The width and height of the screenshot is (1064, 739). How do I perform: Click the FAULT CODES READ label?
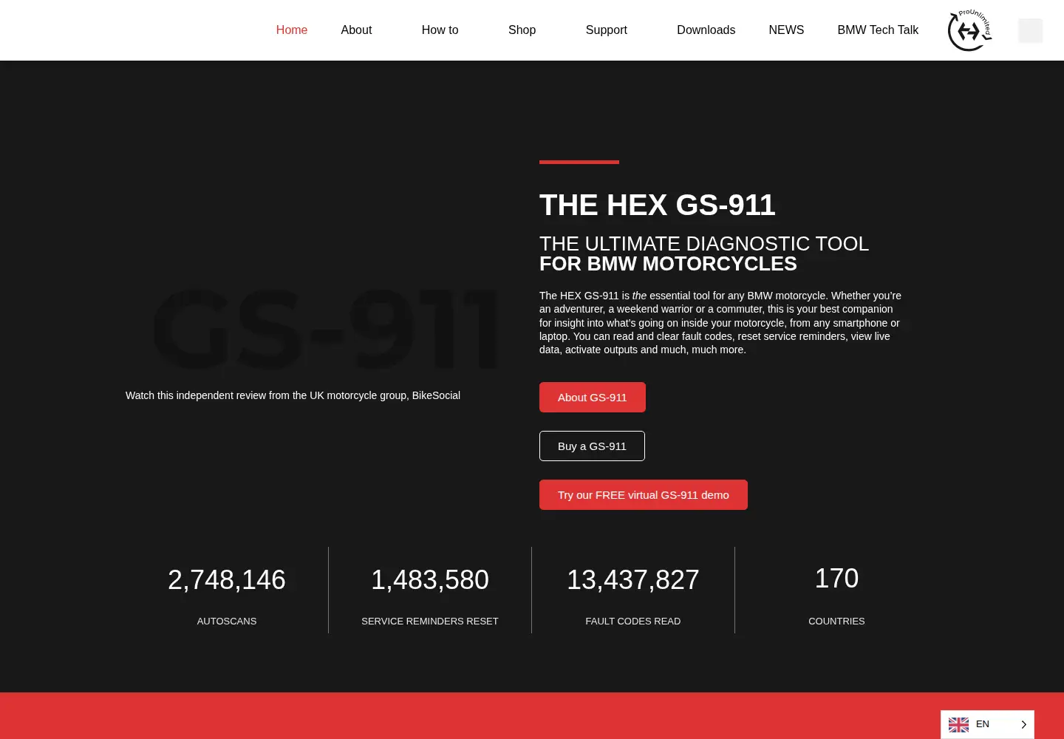point(633,621)
